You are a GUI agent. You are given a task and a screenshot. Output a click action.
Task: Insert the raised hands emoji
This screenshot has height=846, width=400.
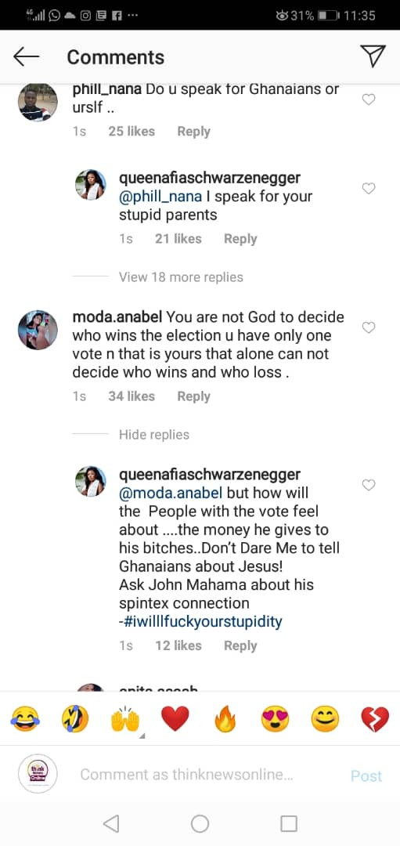pos(125,720)
